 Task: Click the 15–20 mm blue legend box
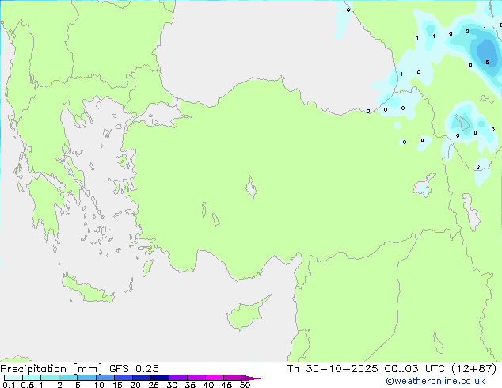[x=124, y=378]
